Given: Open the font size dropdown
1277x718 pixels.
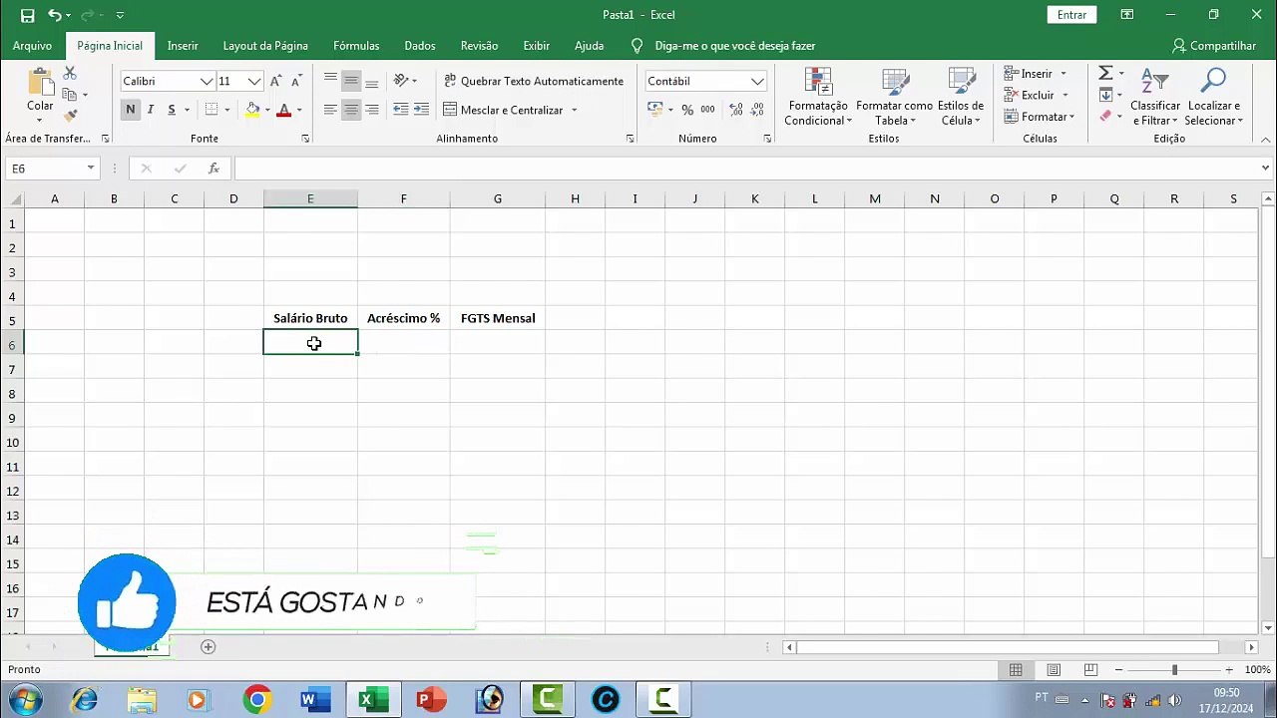Looking at the screenshot, I should point(254,81).
